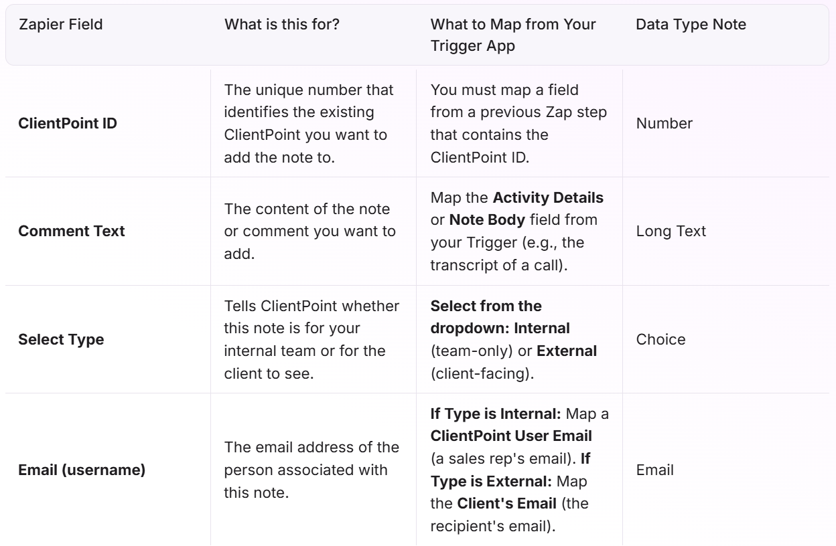Click the description of the ClientPoint ID unique number

point(311,123)
